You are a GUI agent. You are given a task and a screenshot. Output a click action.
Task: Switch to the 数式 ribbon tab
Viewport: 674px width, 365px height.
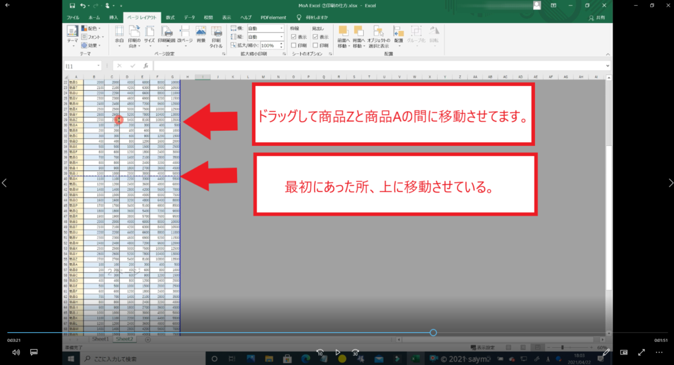(x=170, y=17)
